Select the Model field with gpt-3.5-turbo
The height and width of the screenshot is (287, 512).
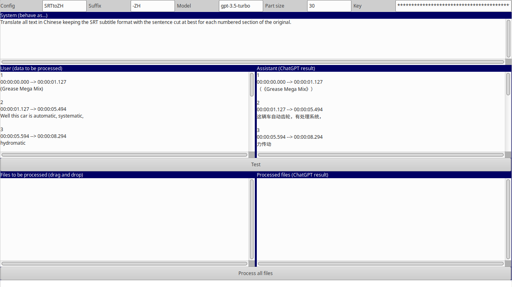pyautogui.click(x=240, y=6)
